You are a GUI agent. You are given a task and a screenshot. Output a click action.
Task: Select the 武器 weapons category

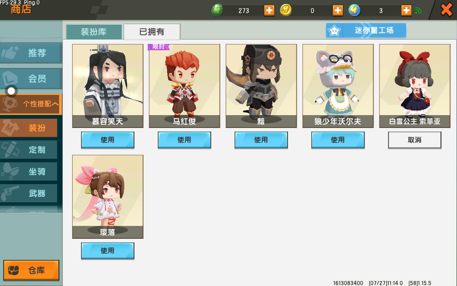tap(29, 193)
